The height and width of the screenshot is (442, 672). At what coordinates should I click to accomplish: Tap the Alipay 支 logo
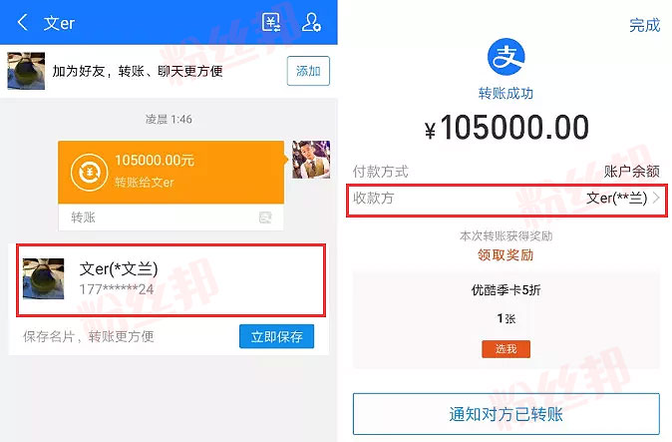[x=505, y=57]
